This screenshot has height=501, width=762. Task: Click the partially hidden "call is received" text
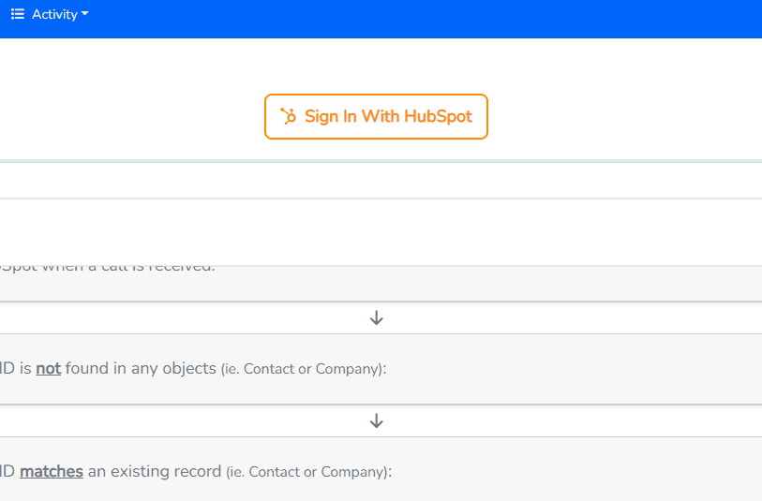[158, 268]
